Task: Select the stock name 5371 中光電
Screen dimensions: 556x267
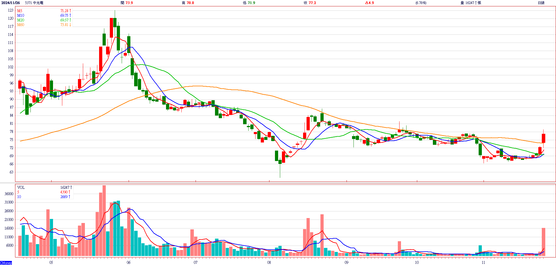Action: pyautogui.click(x=34, y=3)
